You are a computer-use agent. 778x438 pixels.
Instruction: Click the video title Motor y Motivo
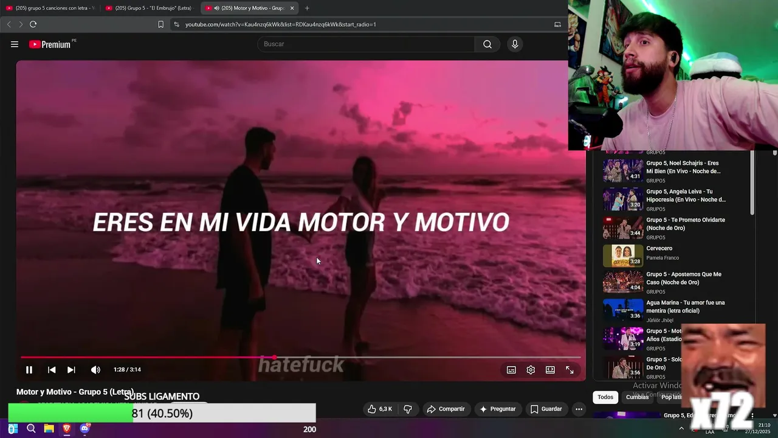[x=75, y=392]
